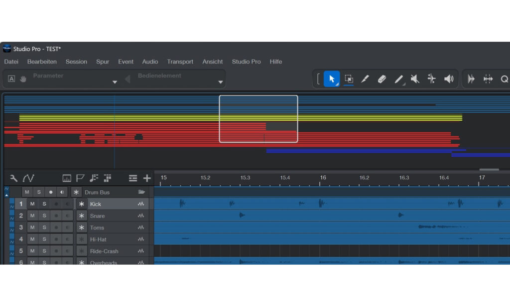
Task: Select the Arrow tool in the toolbar
Action: coord(332,79)
